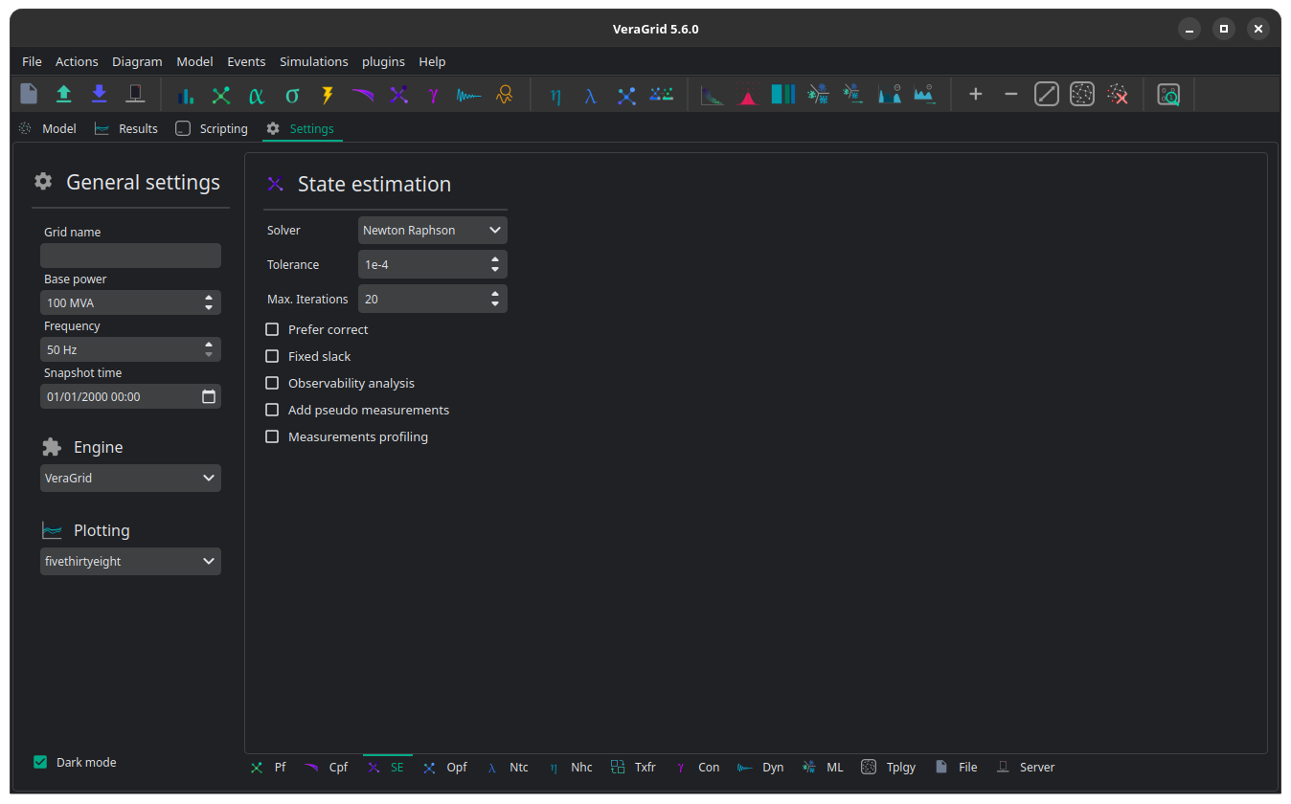Select the Server settings tab

click(x=1026, y=767)
